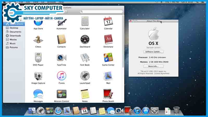This screenshot has width=208, height=117.
Task: Click the Software Update button
Action: 153,52
